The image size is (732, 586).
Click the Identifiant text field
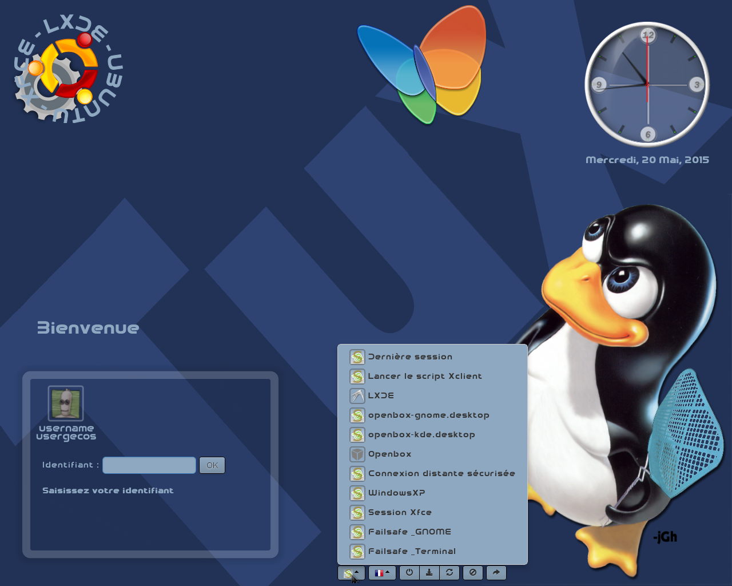pyautogui.click(x=149, y=465)
